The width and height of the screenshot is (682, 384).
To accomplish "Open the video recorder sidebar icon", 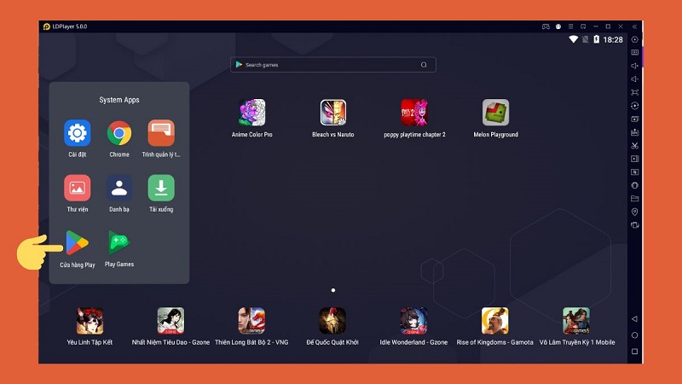I will tap(634, 159).
